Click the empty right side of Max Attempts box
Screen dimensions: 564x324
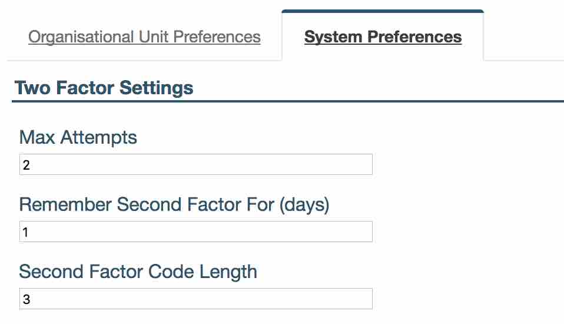pyautogui.click(x=330, y=164)
